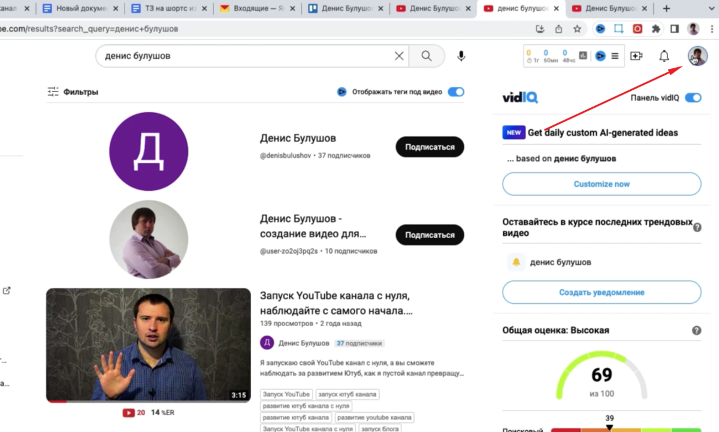Click the purple Д channel avatar

[149, 151]
